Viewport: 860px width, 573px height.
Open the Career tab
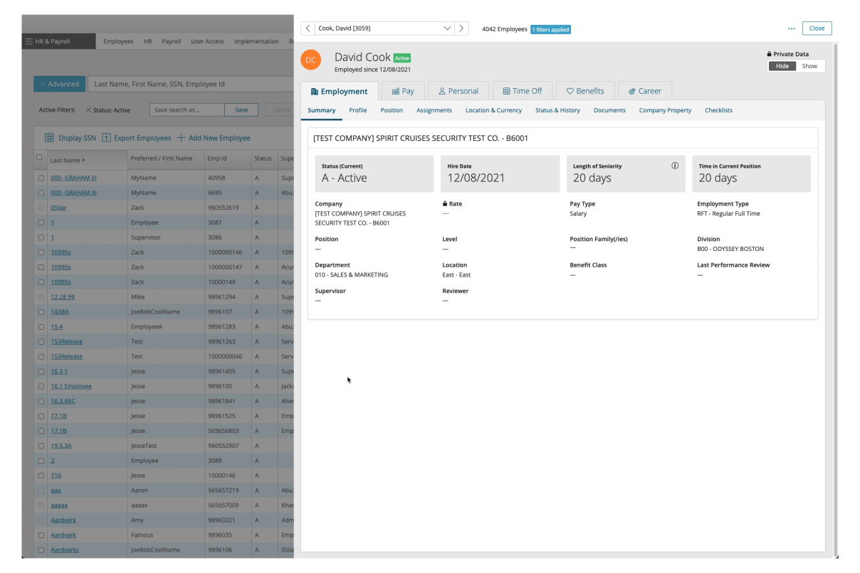coord(645,91)
